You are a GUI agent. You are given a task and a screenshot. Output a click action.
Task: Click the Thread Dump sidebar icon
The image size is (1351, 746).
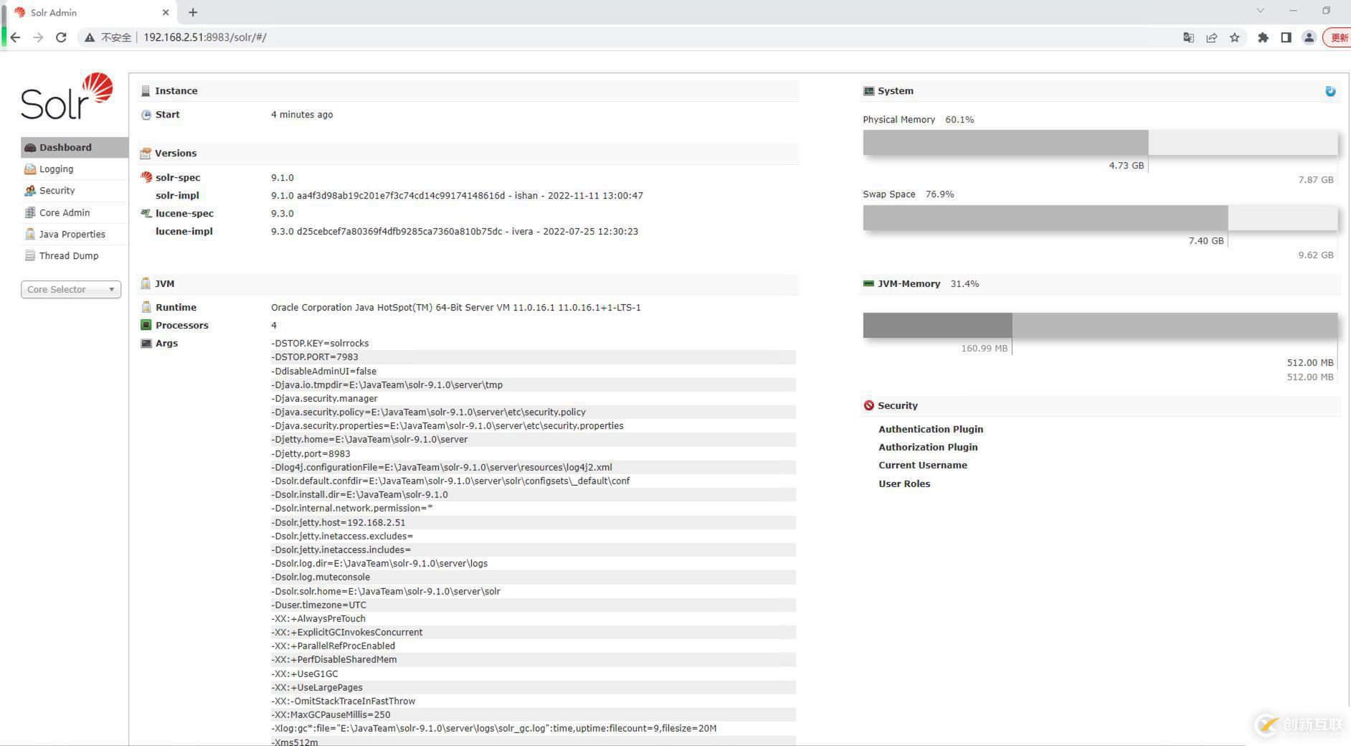(x=30, y=256)
